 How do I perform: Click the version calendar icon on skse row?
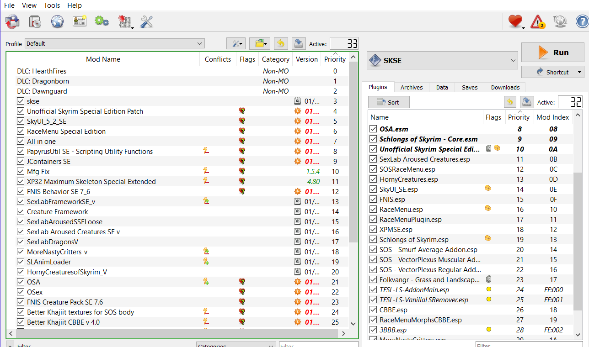tap(298, 101)
